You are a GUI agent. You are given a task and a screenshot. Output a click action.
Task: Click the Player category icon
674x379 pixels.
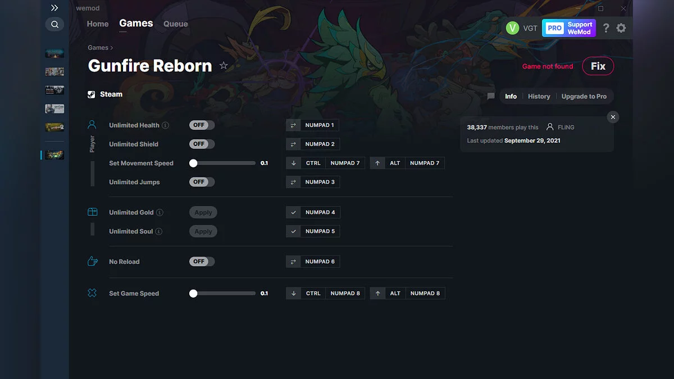tap(92, 125)
